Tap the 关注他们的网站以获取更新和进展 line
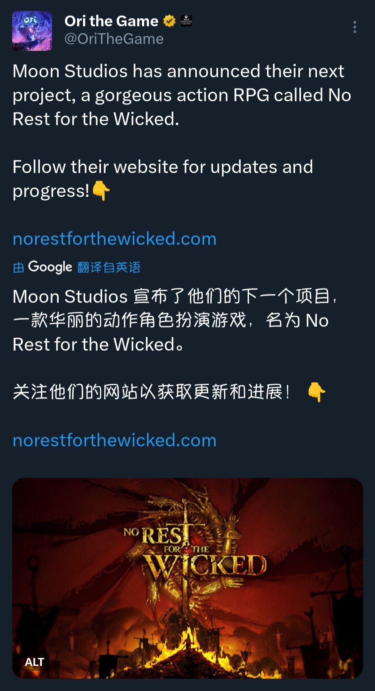The height and width of the screenshot is (691, 375). coord(152,392)
